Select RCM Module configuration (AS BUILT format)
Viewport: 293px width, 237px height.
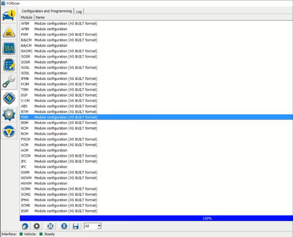pyautogui.click(x=156, y=128)
